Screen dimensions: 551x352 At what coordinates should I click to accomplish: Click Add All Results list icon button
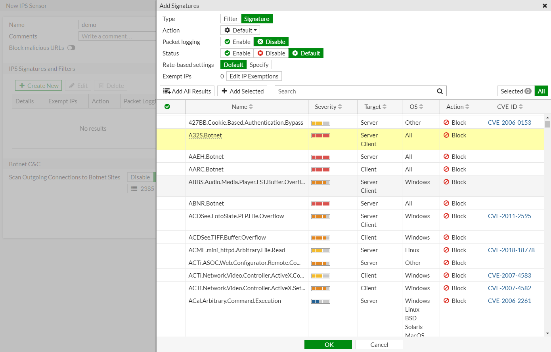point(187,91)
